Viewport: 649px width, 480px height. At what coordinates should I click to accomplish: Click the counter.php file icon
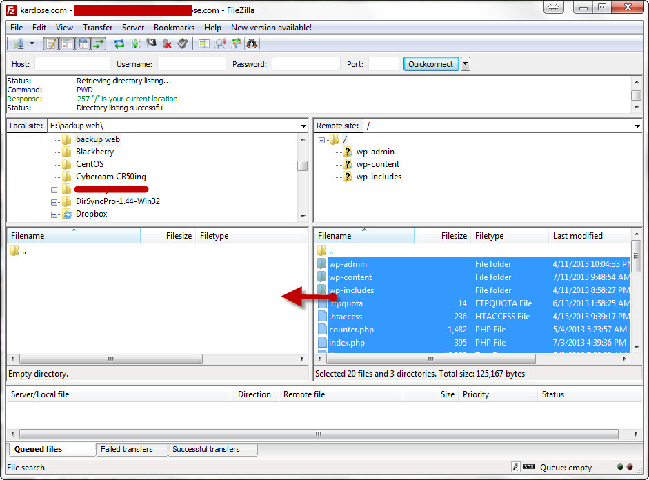pyautogui.click(x=322, y=330)
